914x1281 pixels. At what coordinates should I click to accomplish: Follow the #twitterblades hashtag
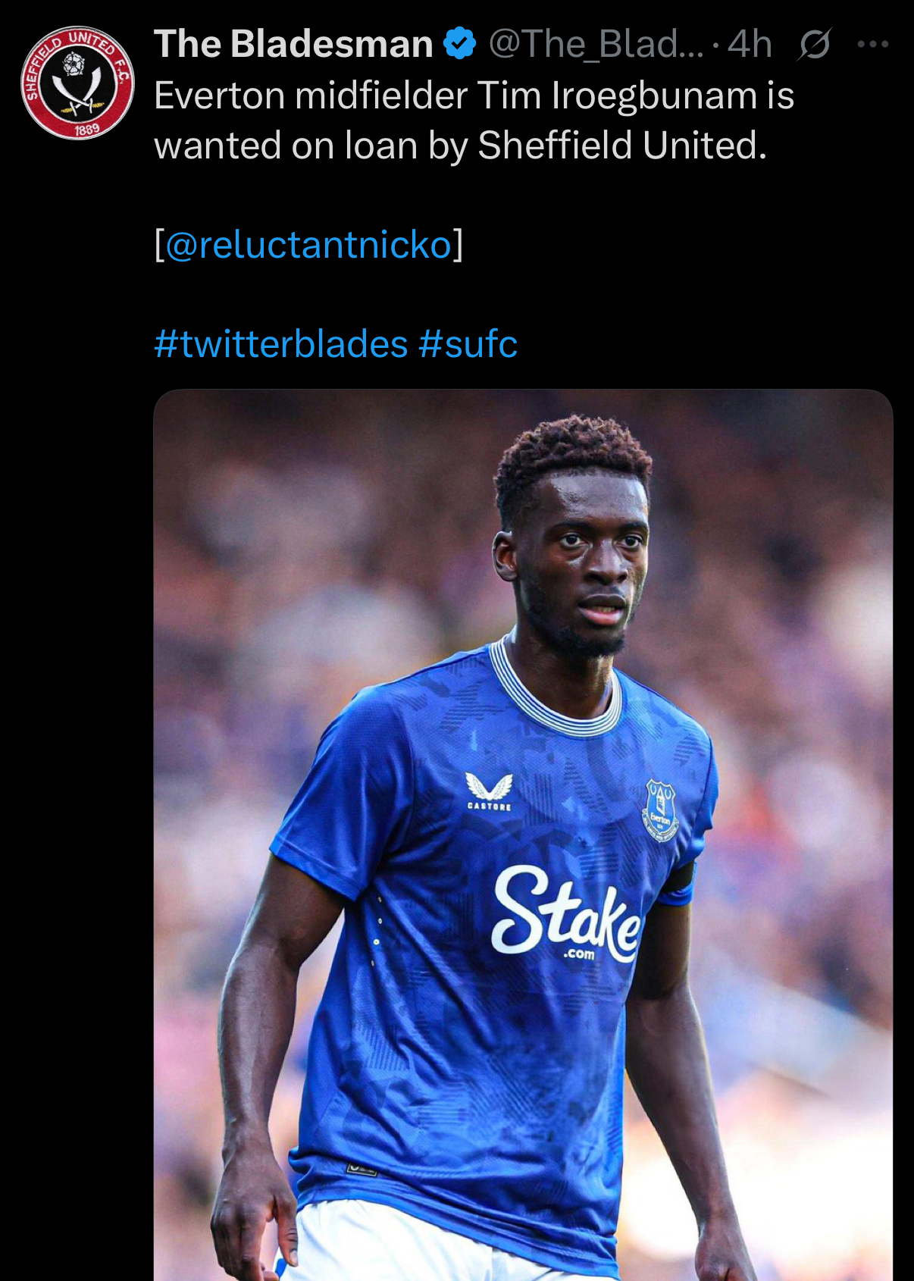[281, 344]
